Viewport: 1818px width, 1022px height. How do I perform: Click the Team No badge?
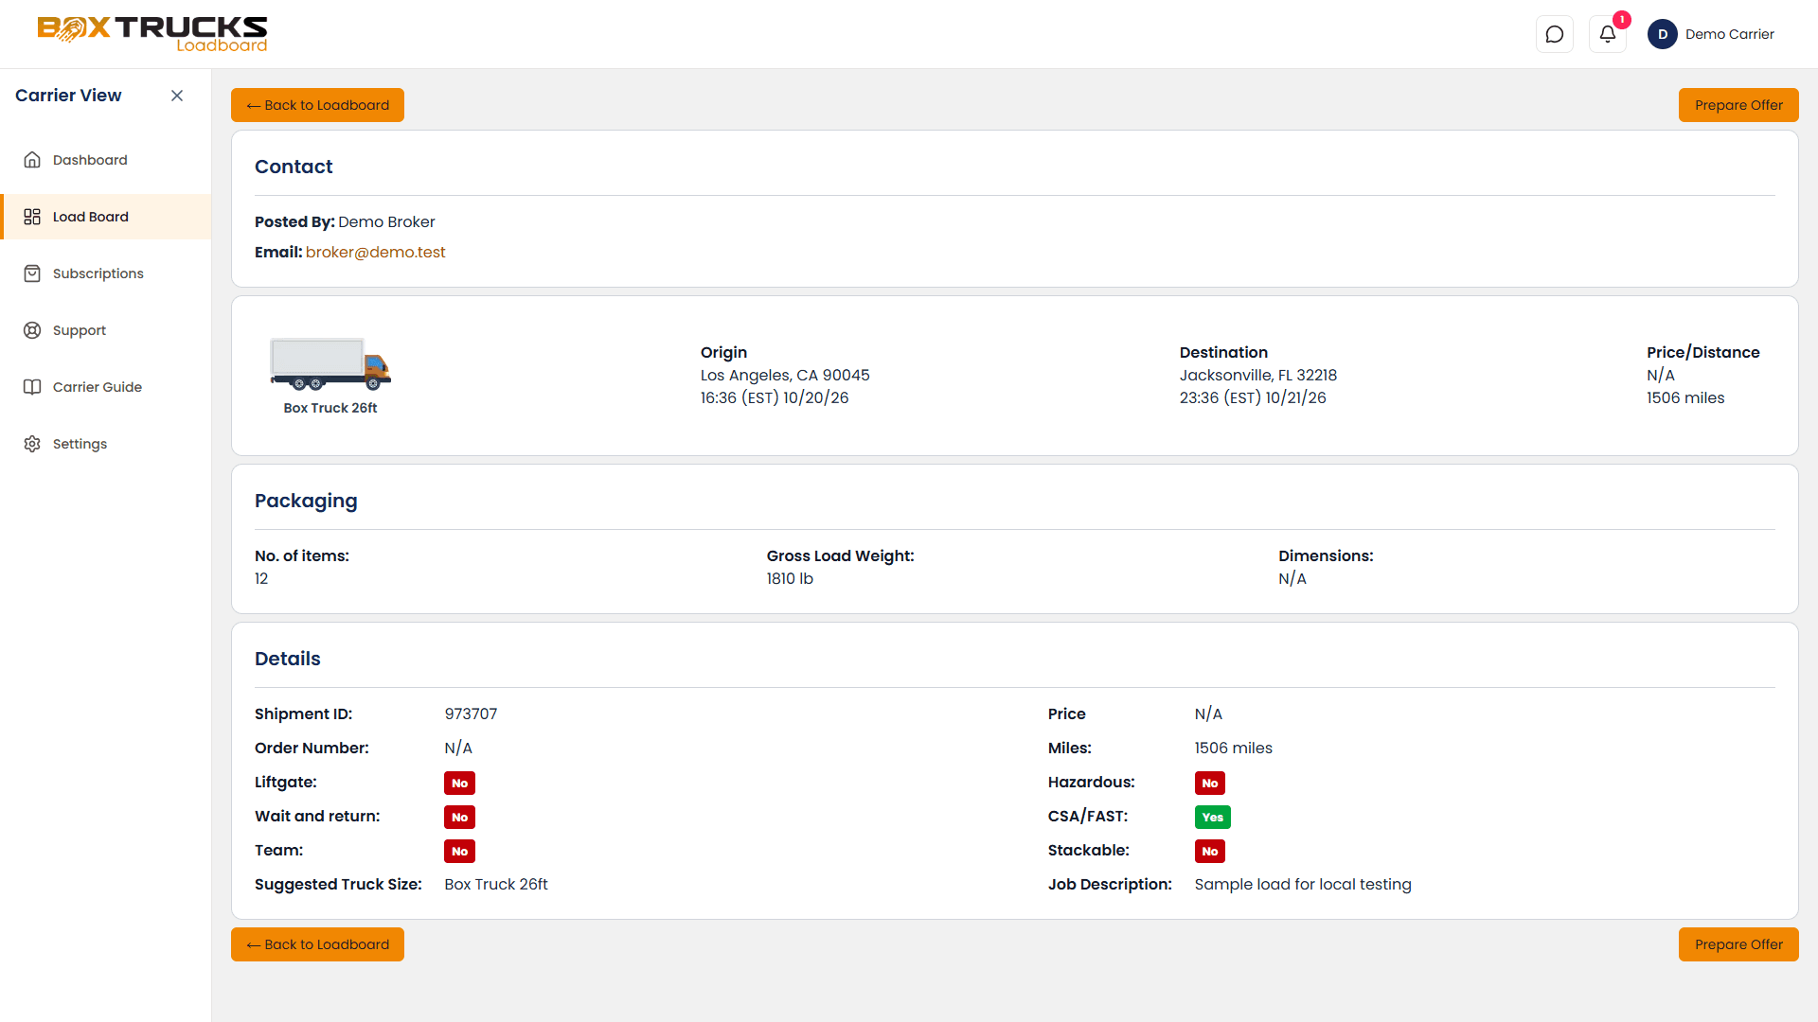459,851
